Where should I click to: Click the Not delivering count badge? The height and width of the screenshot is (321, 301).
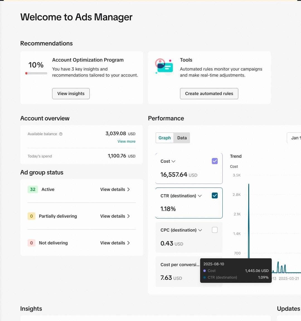click(x=31, y=243)
